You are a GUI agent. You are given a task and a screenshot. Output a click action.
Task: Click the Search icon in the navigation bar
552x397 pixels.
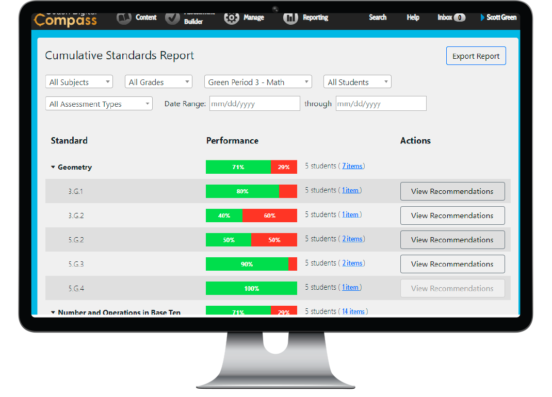[x=377, y=17]
